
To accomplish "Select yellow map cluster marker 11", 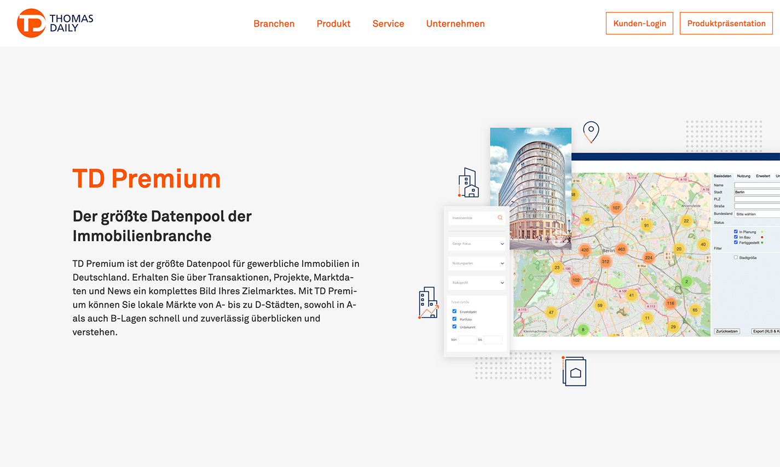I will click(x=647, y=318).
